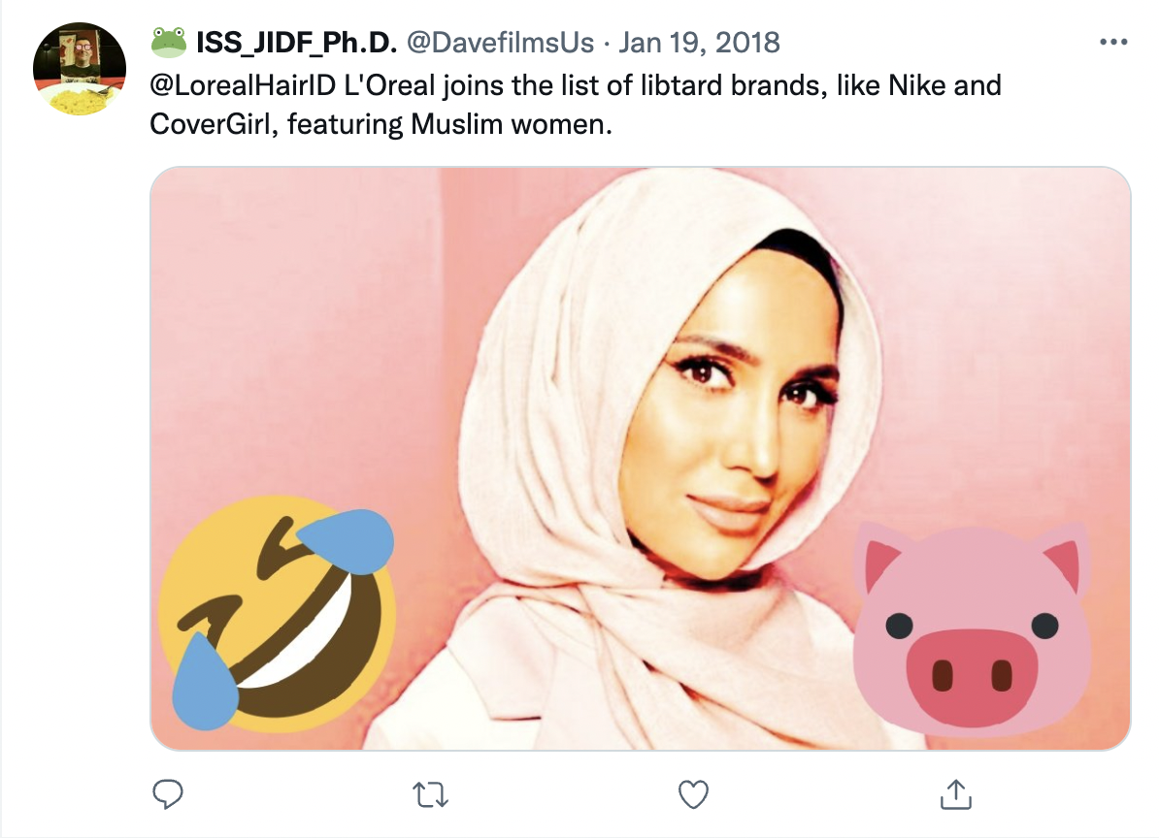The width and height of the screenshot is (1159, 838).
Task: Click the pig face emoji on image
Action: [x=972, y=629]
